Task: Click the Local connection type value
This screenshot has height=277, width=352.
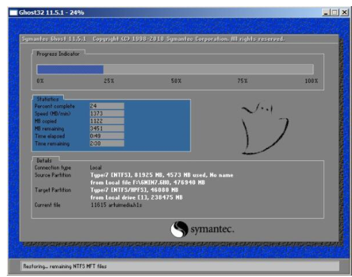Action: [x=96, y=168]
